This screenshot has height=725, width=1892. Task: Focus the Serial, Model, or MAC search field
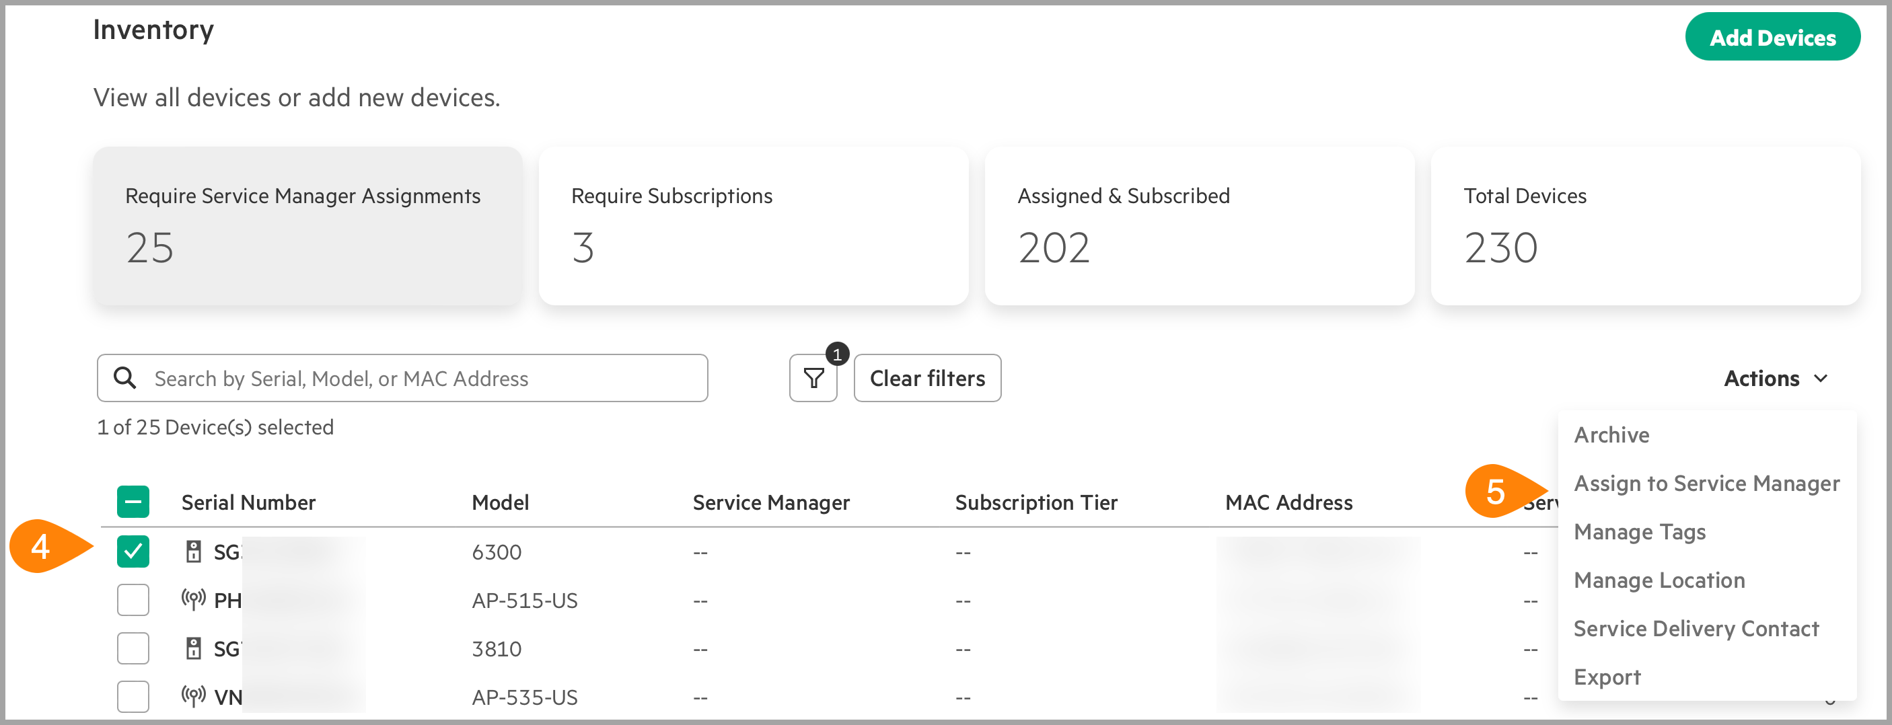click(x=402, y=378)
